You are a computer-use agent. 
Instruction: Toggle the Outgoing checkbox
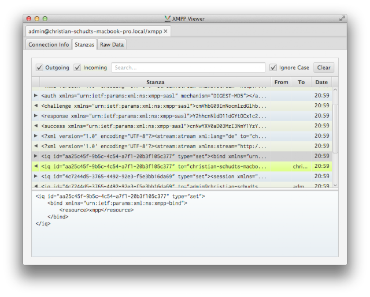39,67
